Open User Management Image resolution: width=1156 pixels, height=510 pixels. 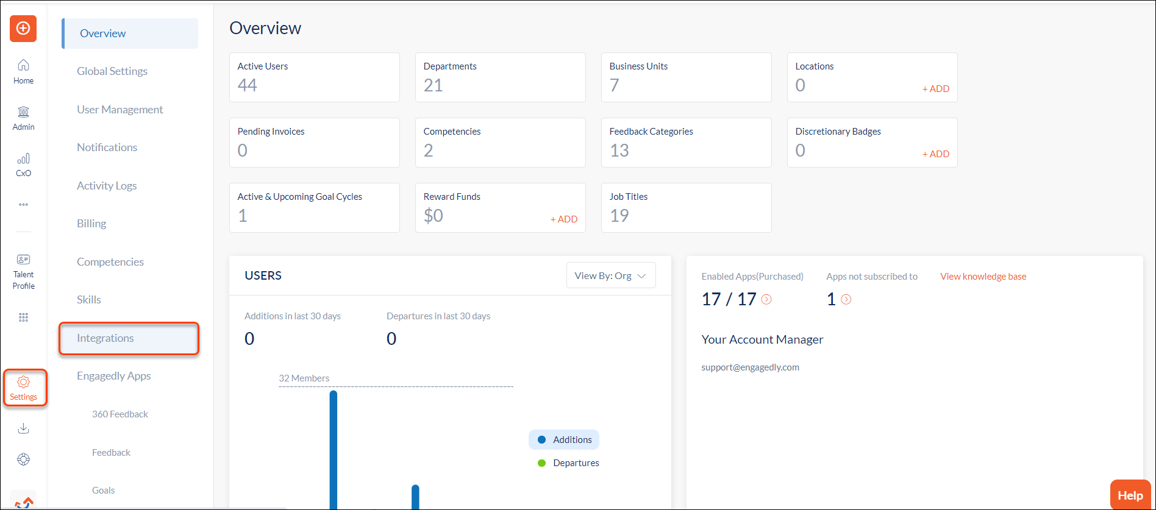[x=120, y=110]
